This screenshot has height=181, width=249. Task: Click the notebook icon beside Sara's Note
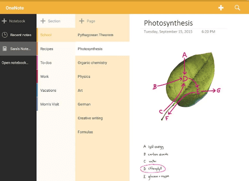tap(4, 49)
